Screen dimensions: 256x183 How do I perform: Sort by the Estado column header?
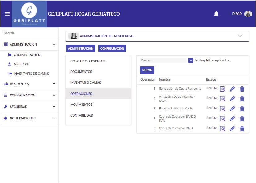click(x=211, y=80)
